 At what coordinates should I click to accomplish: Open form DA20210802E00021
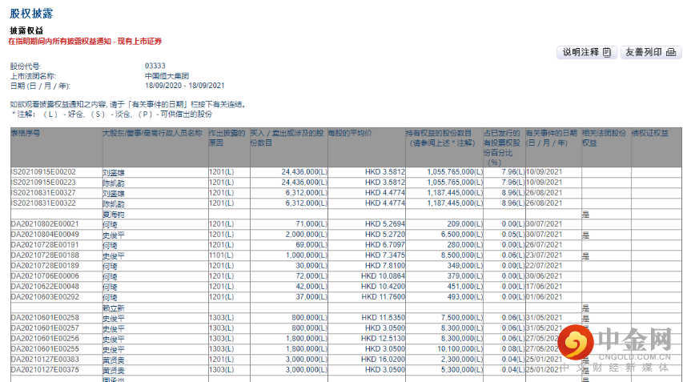coord(45,224)
